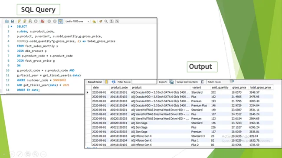Toggle stop-on-error red icon in query toolbar
The width and height of the screenshot is (282, 158).
point(43,21)
